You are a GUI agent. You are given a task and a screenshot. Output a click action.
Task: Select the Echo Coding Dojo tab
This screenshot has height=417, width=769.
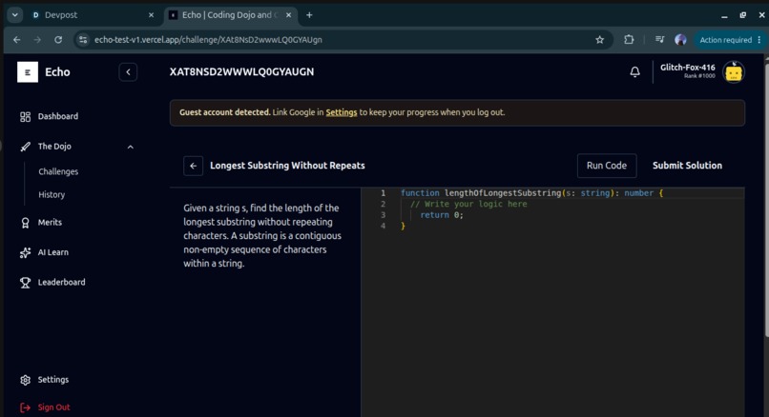point(231,15)
